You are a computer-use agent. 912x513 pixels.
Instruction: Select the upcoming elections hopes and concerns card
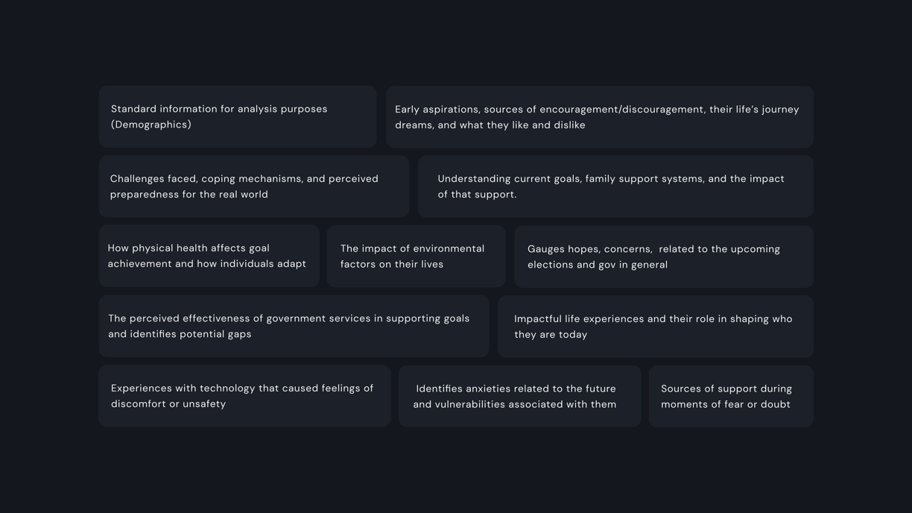click(x=664, y=256)
